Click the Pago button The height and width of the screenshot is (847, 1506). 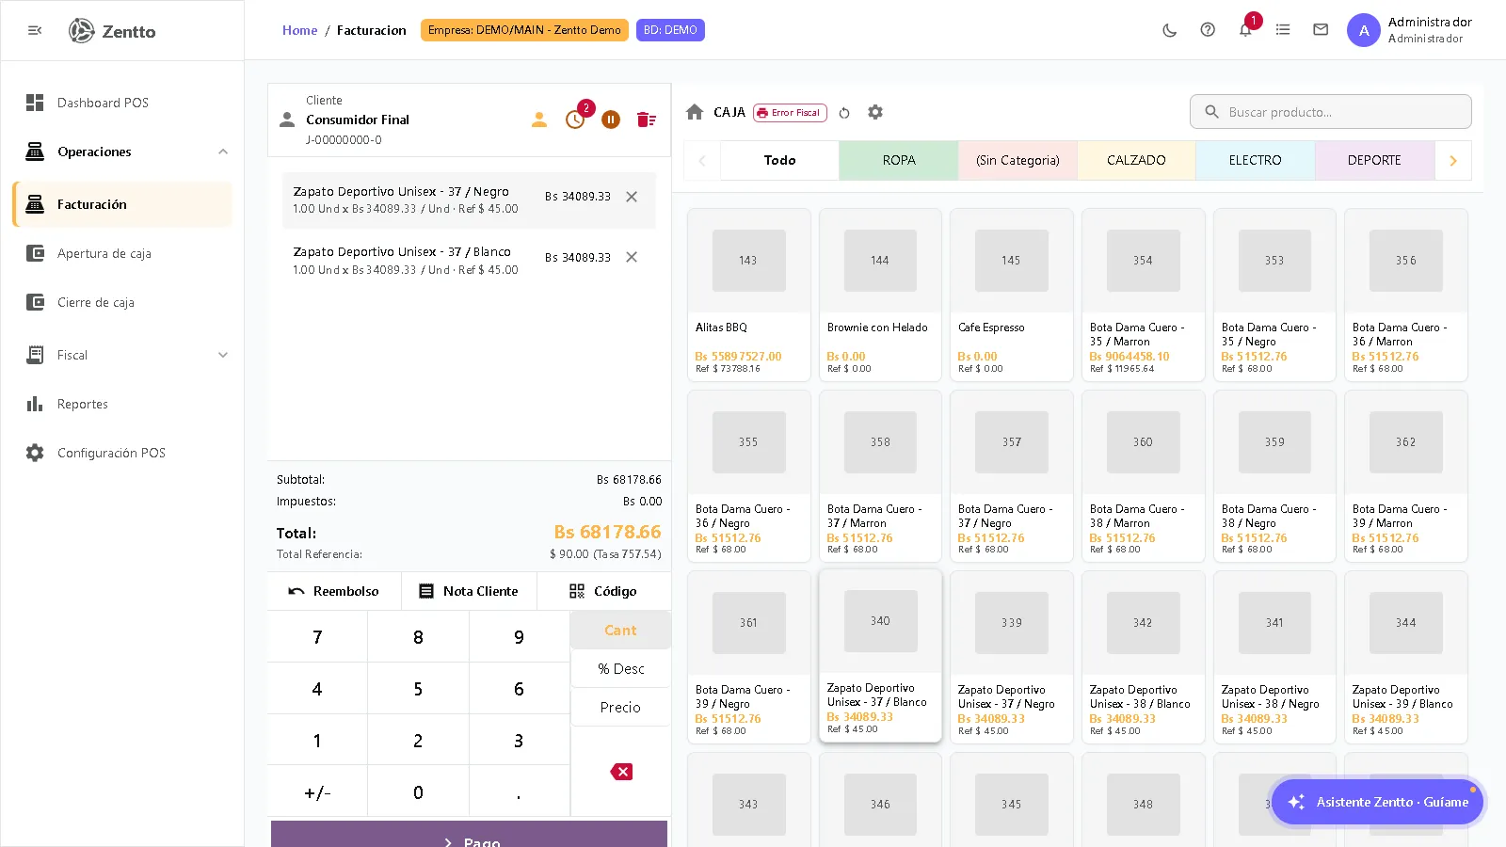469,835
